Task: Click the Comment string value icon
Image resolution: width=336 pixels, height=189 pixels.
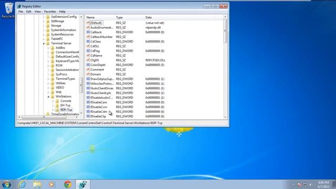Action: [88, 69]
